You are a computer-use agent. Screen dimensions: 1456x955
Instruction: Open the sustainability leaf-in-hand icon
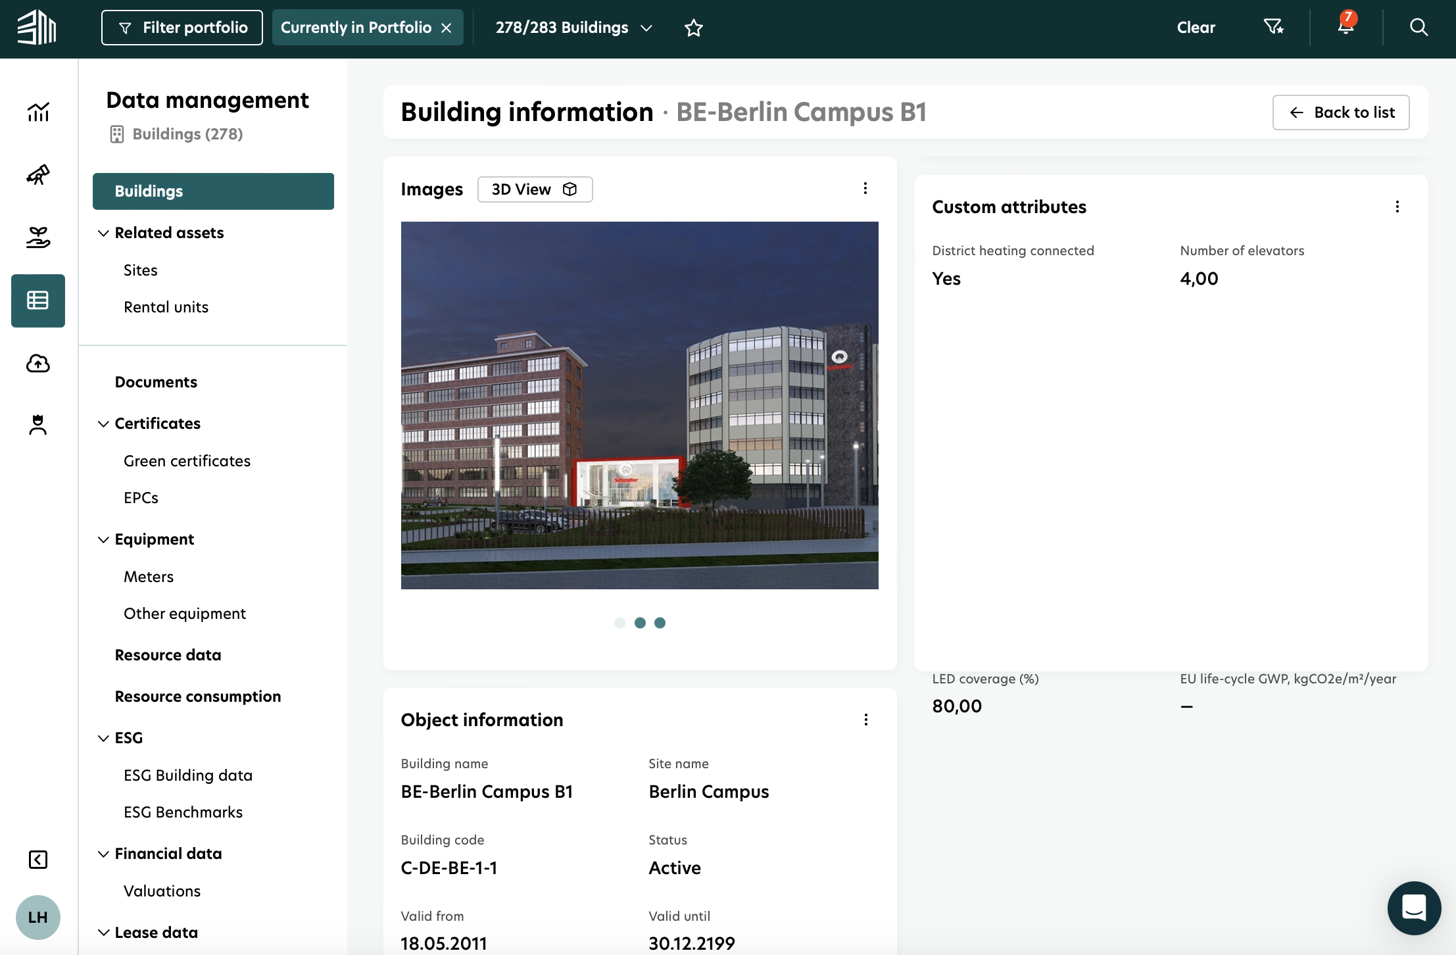tap(37, 237)
